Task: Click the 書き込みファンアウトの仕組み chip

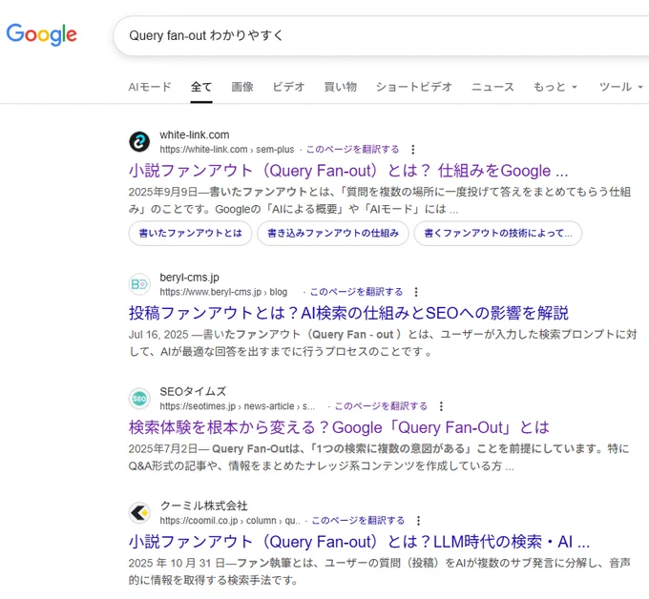Action: point(333,234)
